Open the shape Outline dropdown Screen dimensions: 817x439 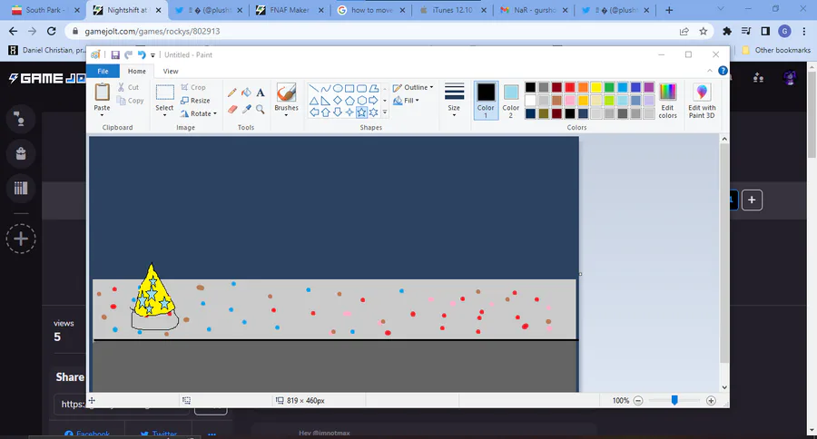(413, 87)
